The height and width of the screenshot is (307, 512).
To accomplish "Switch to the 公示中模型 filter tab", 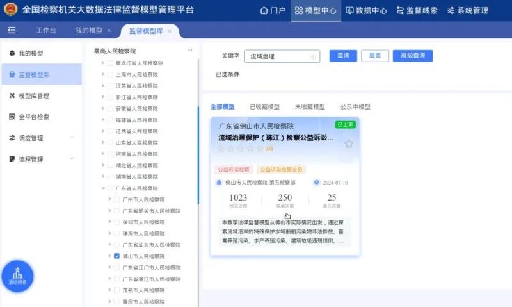I will (x=355, y=107).
